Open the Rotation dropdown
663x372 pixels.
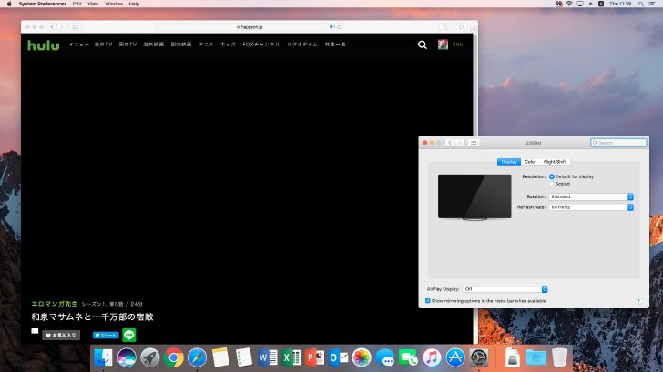click(x=591, y=196)
